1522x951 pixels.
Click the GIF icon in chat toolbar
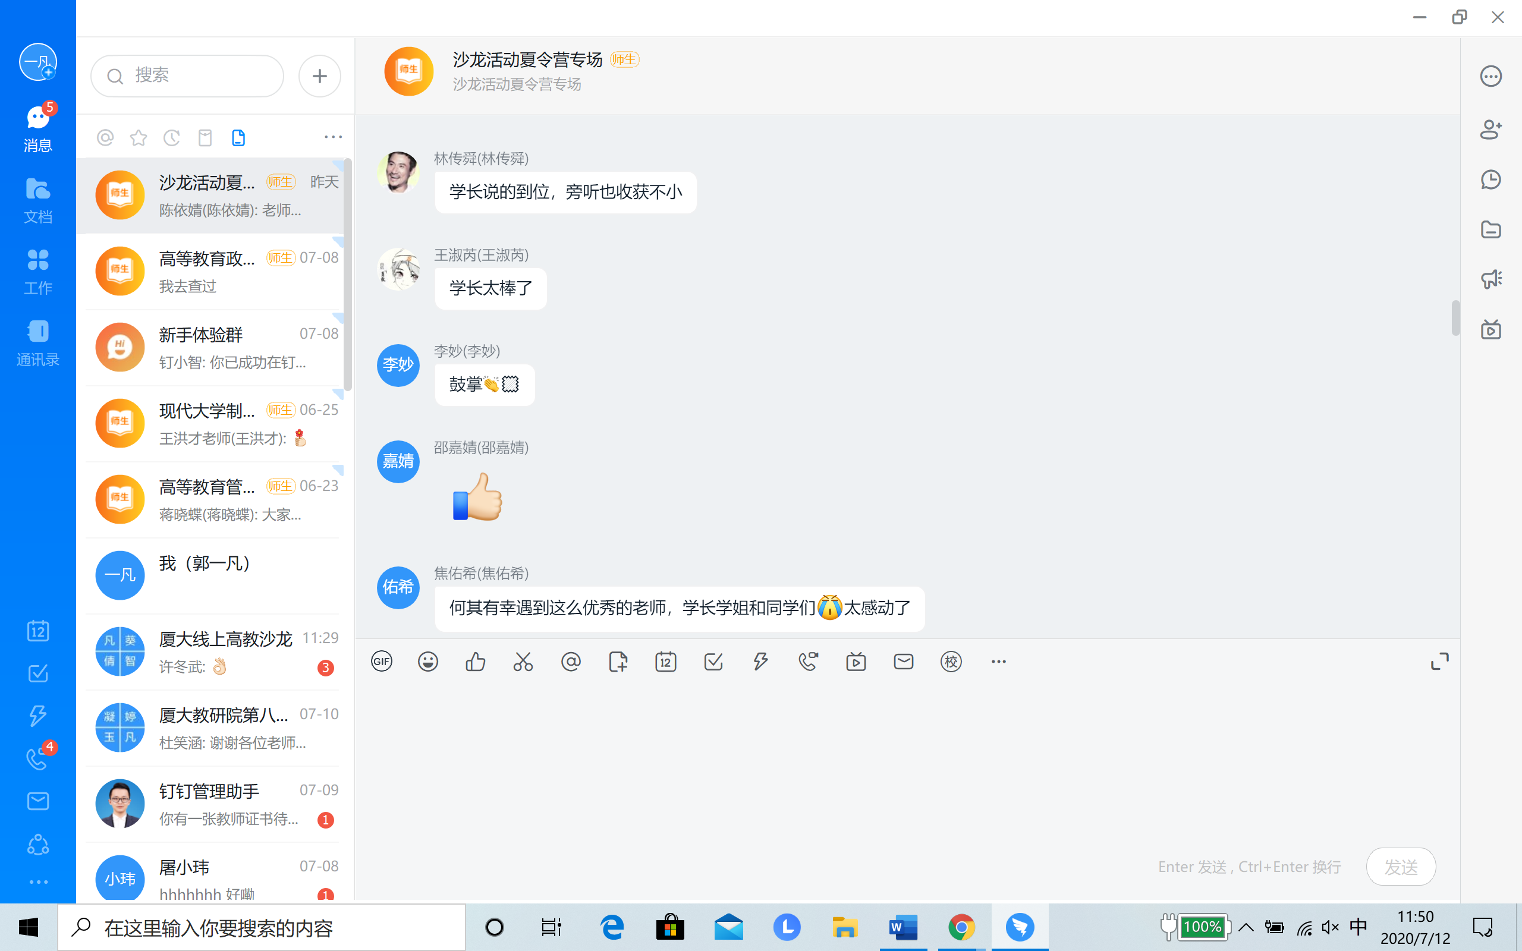click(x=381, y=661)
